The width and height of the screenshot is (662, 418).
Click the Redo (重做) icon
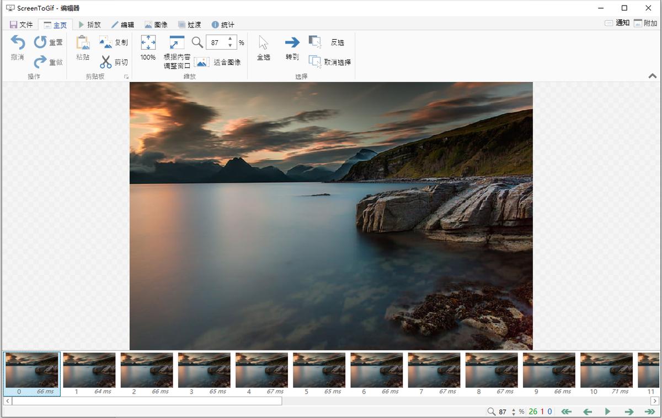pos(40,62)
